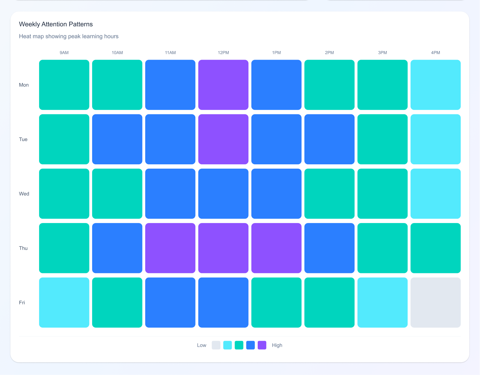Select the Thursday 11AM purple cell
Screen dimensions: 480x375
(x=170, y=248)
